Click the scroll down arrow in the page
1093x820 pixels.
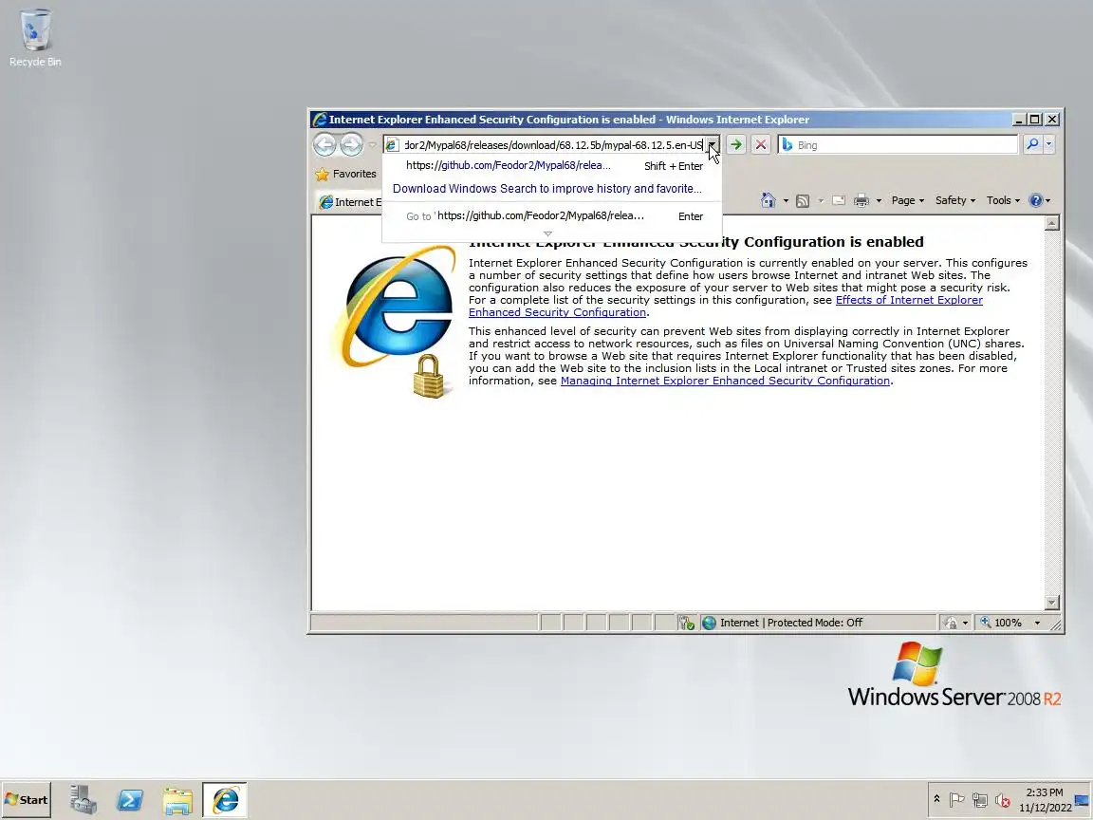click(1052, 603)
